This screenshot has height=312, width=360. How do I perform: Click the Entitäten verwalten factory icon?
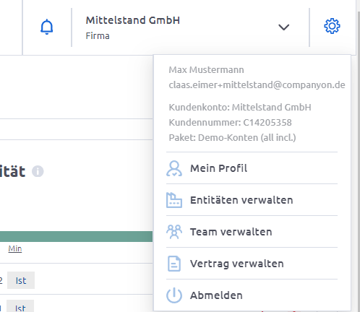pos(174,200)
